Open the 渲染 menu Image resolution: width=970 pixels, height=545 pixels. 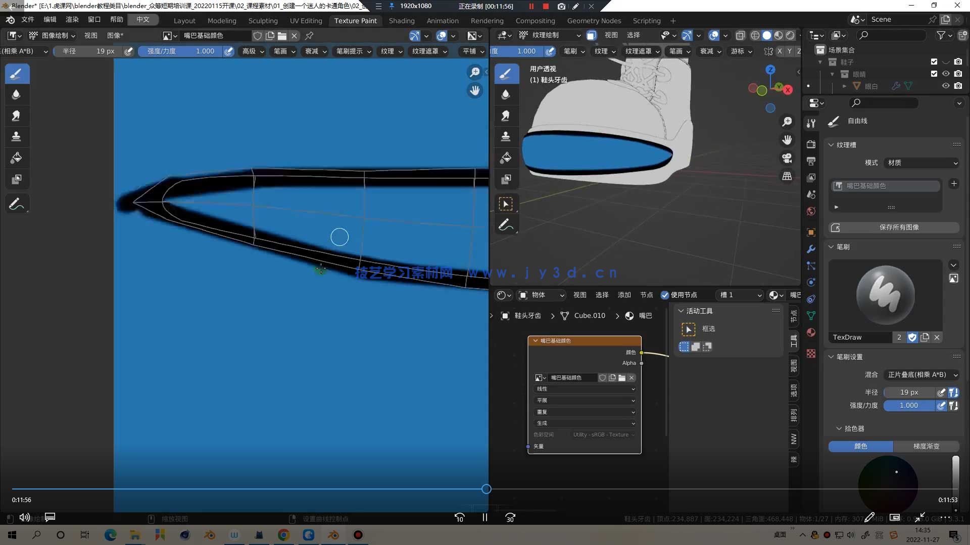pyautogui.click(x=72, y=19)
